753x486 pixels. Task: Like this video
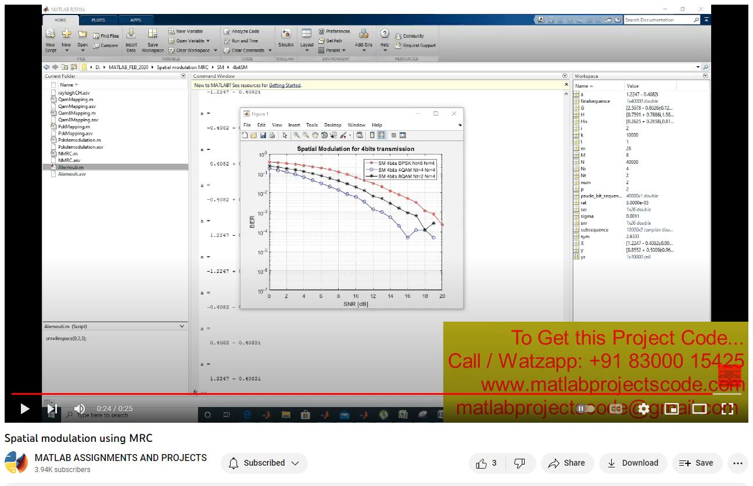(x=487, y=463)
